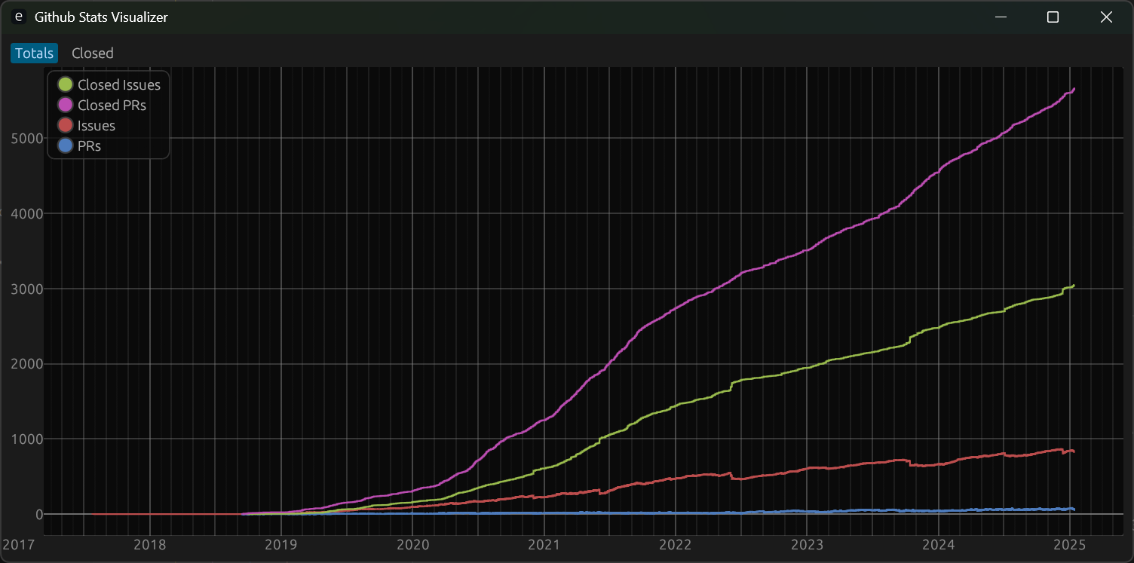This screenshot has height=563, width=1134.
Task: Open the Closed tab
Action: point(93,53)
